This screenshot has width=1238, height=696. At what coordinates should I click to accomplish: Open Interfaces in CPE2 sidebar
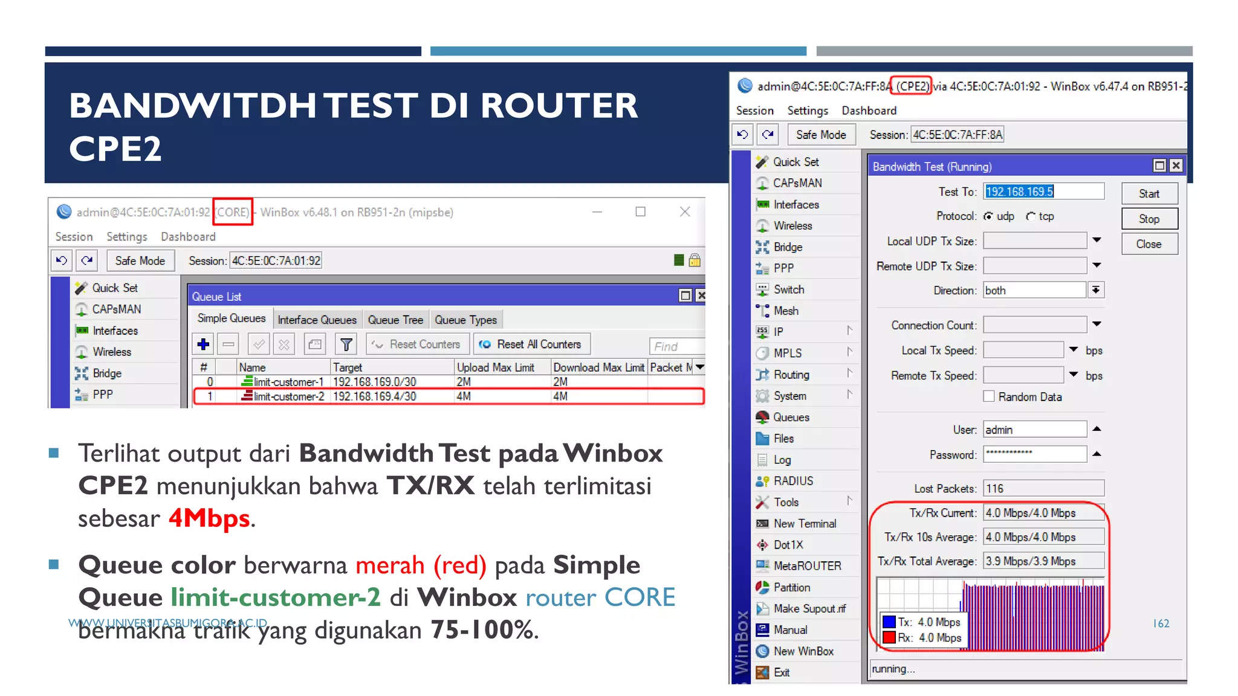(796, 205)
